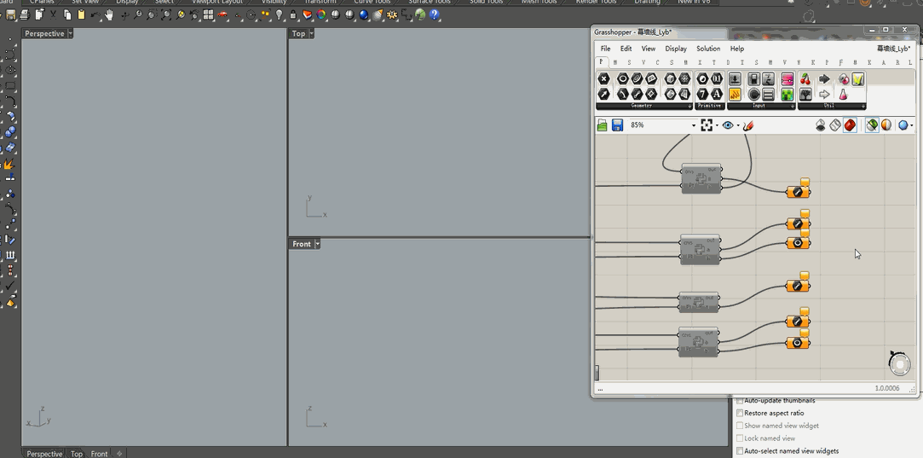Open the Grasshopper View menu
Screen dimensions: 923x458
[648, 49]
